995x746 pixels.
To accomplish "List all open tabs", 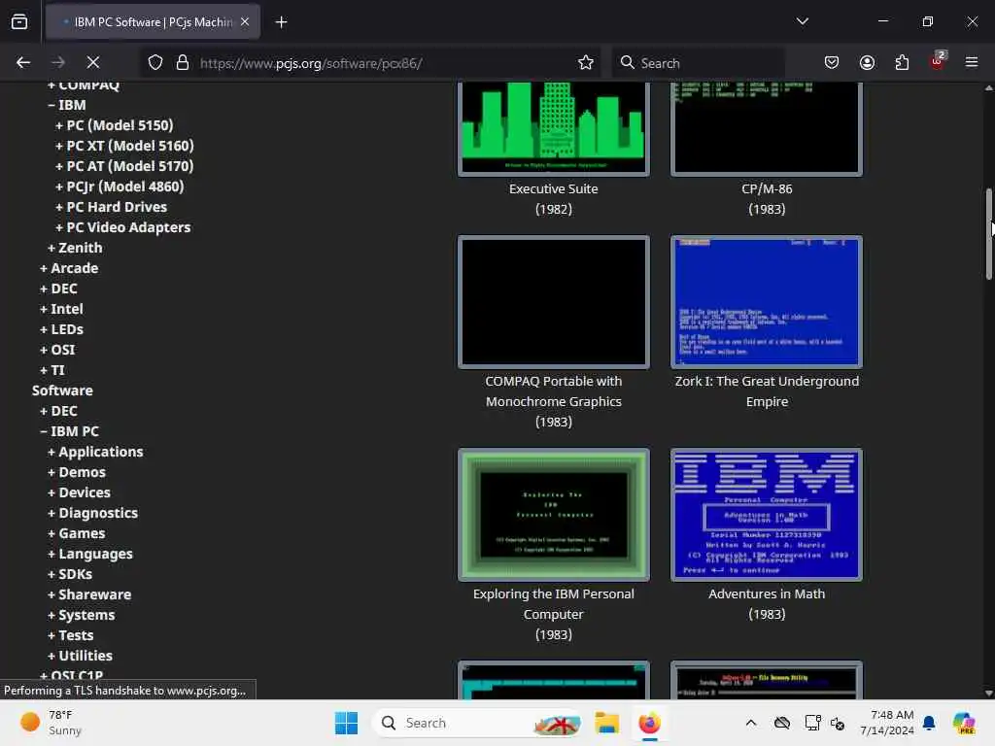I will [x=802, y=21].
